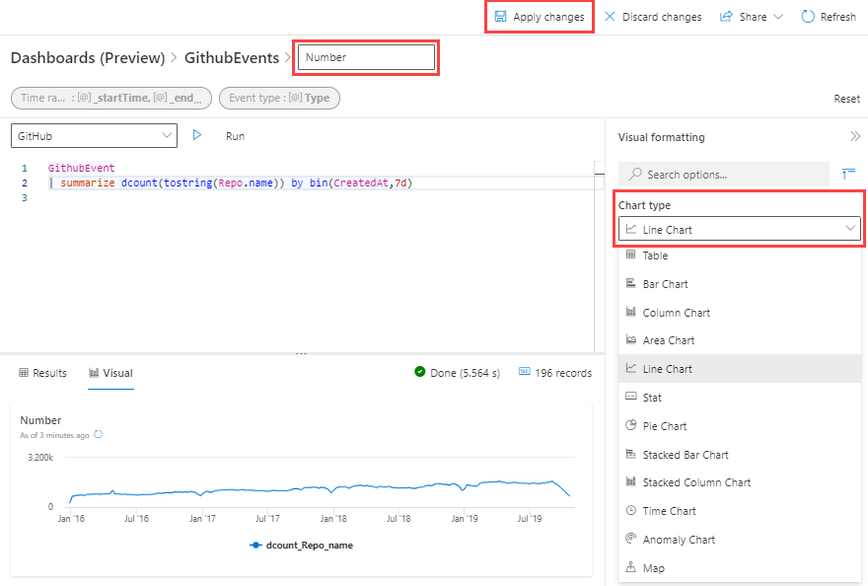Open the Share dropdown menu

pos(751,16)
